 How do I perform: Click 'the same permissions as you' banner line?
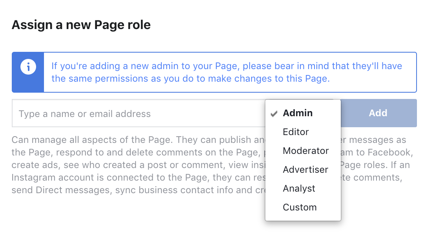(190, 79)
